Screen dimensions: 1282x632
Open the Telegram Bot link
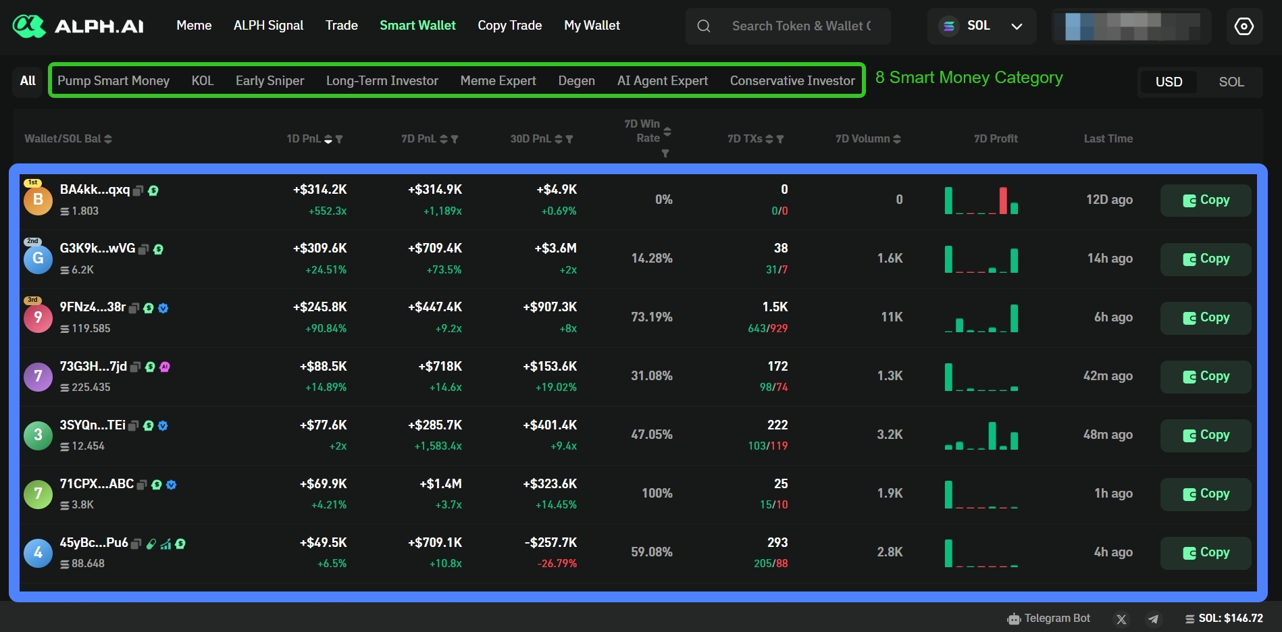(1048, 618)
